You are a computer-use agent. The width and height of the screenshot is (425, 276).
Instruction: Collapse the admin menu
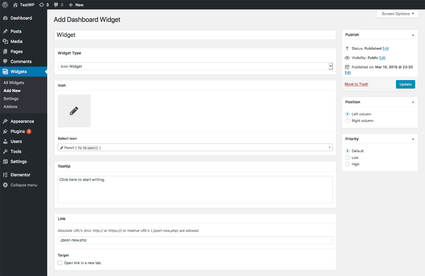[23, 185]
